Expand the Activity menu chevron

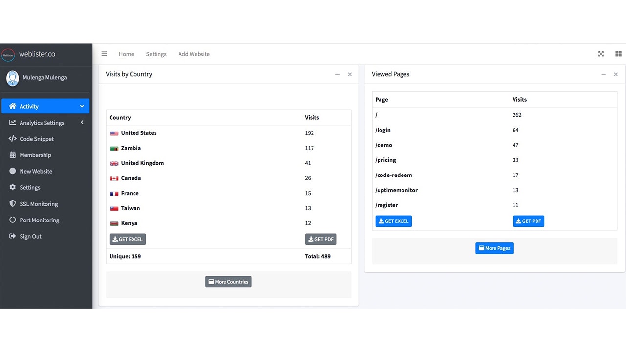point(82,106)
